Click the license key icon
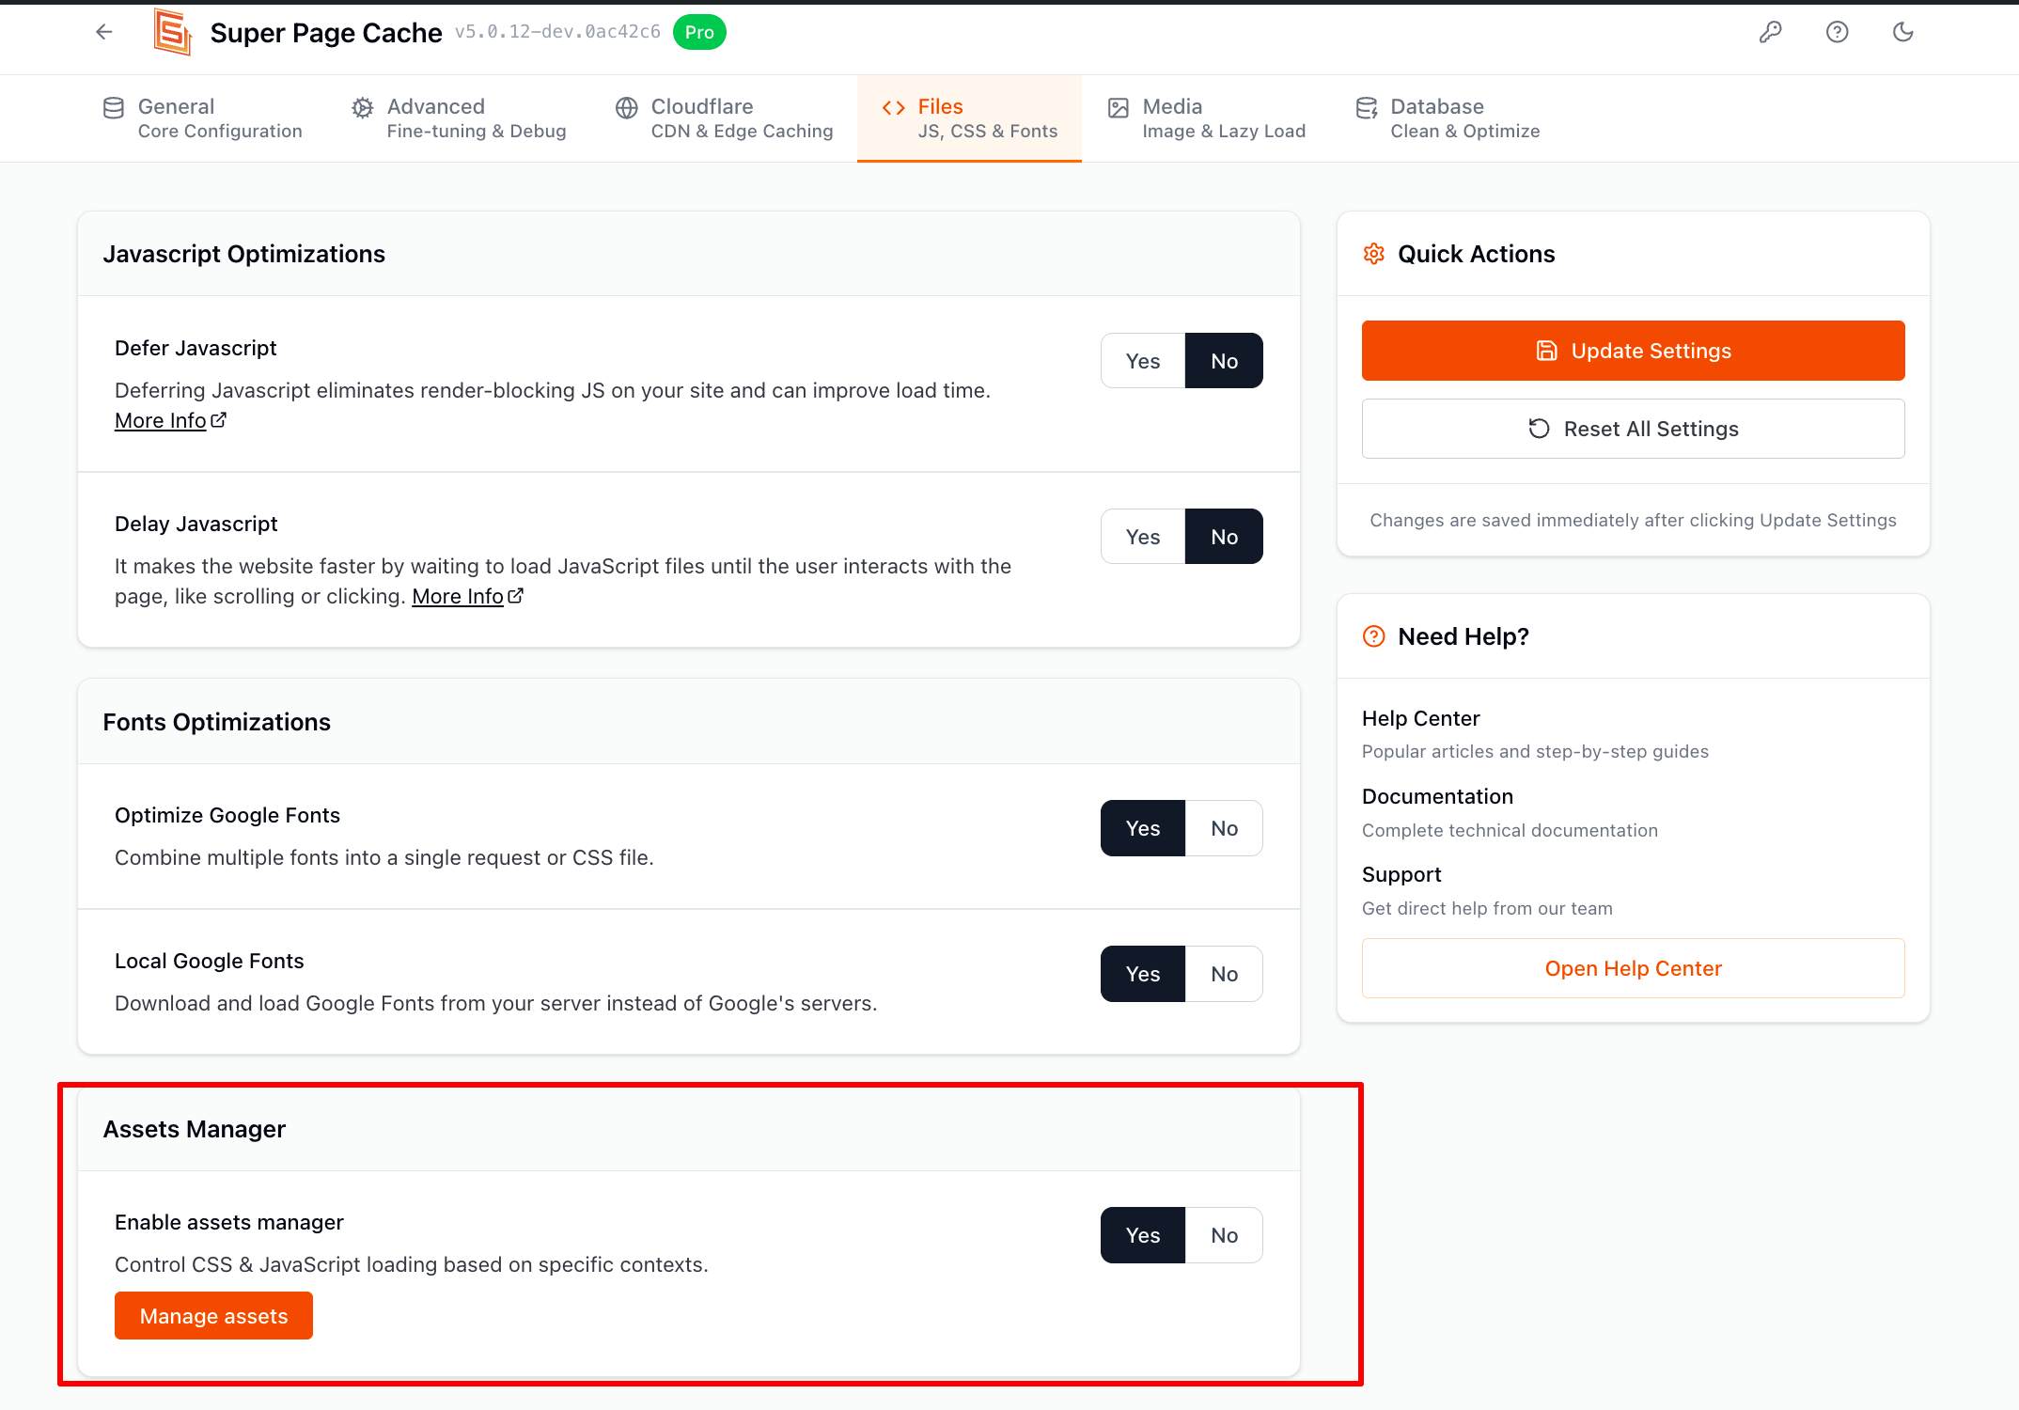 [1770, 32]
